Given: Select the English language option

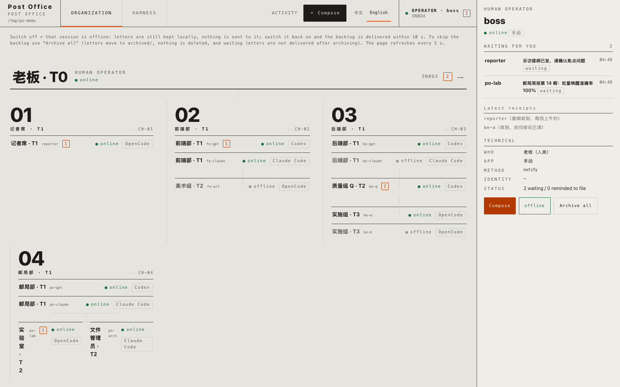Looking at the screenshot, I should [x=379, y=13].
